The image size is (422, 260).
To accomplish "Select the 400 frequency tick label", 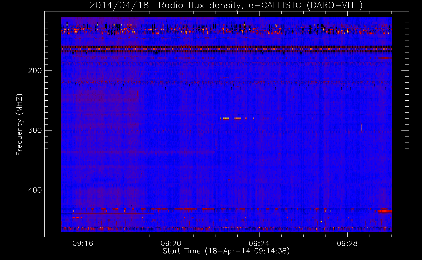I will 35,190.
